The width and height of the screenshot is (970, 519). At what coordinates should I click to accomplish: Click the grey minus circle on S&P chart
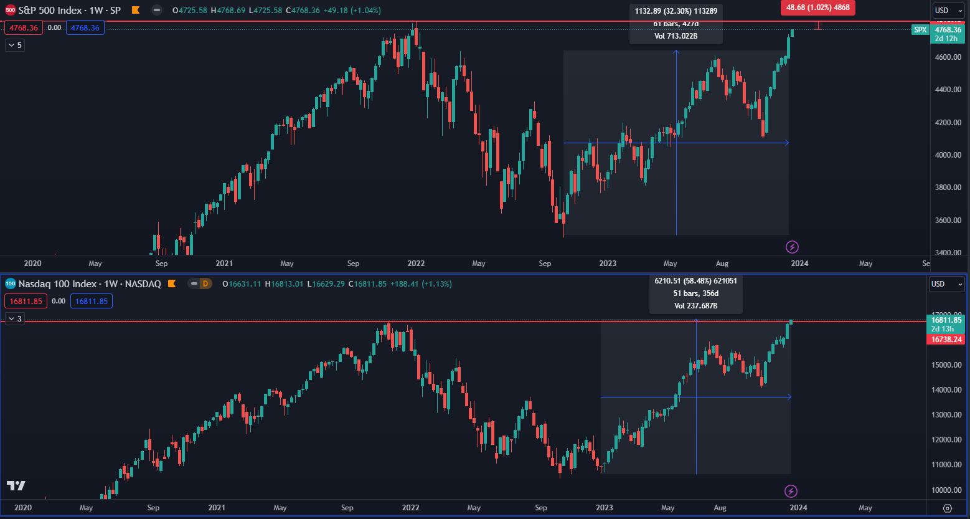[x=157, y=10]
